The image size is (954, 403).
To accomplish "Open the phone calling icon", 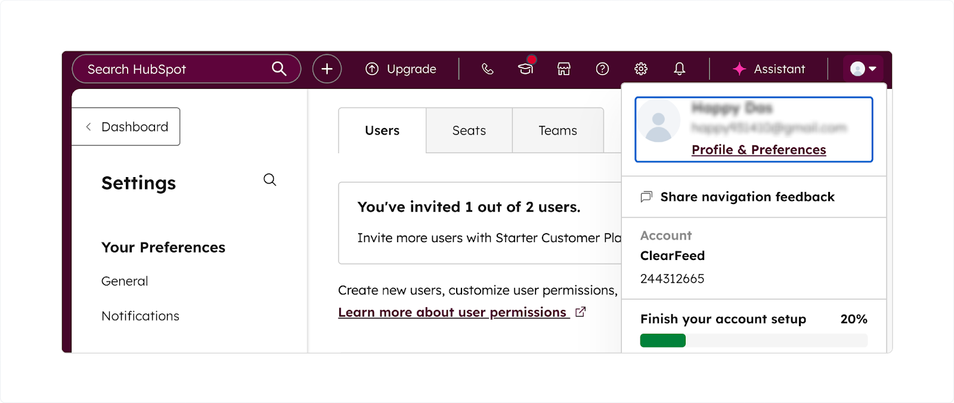I will pyautogui.click(x=488, y=69).
